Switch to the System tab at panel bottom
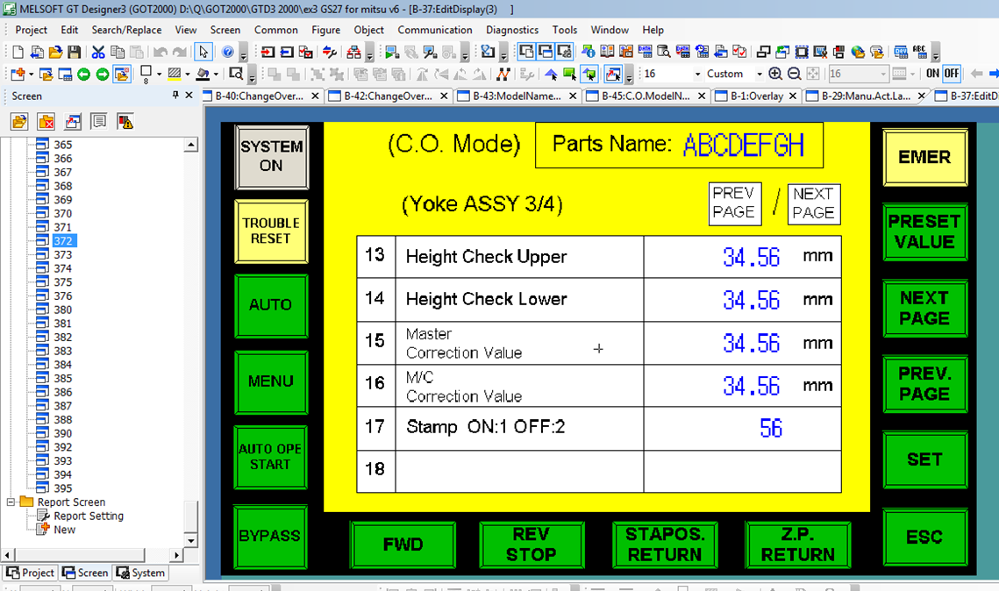 (141, 573)
